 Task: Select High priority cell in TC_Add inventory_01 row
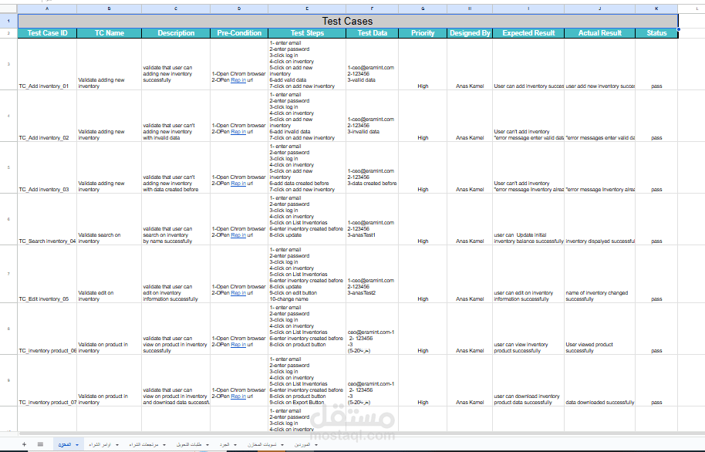(423, 64)
